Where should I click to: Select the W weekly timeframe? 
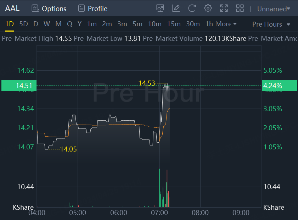[47, 24]
